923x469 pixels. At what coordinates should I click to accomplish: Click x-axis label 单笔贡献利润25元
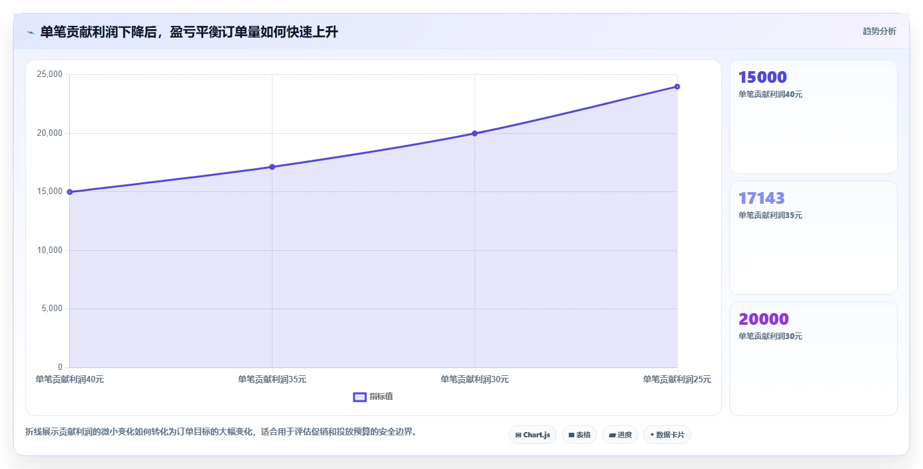[x=677, y=380]
